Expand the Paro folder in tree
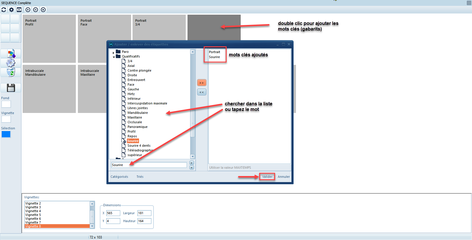Image resolution: width=472 pixels, height=240 pixels. (113, 53)
